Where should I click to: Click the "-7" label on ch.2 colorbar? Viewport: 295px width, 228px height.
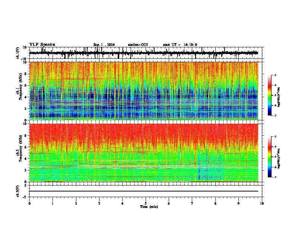275,177
